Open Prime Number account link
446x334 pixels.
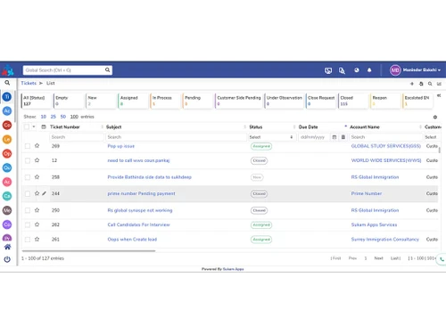367,193
